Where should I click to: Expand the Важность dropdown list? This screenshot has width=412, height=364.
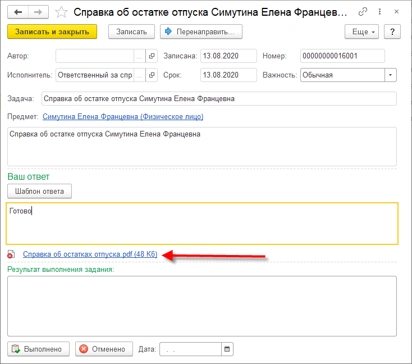pos(390,75)
